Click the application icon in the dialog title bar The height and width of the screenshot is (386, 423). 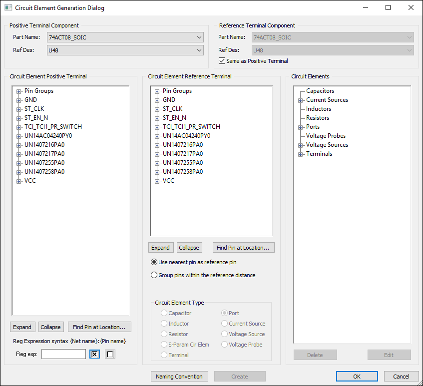point(8,7)
